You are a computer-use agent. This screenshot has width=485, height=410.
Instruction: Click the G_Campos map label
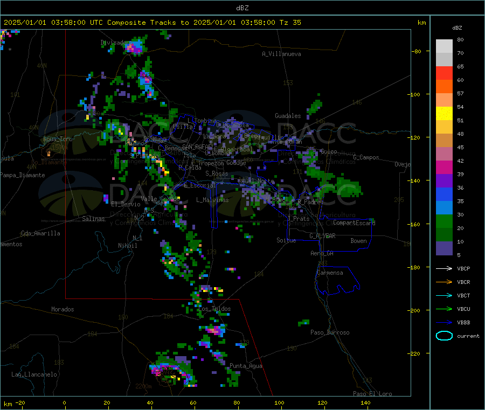click(366, 157)
